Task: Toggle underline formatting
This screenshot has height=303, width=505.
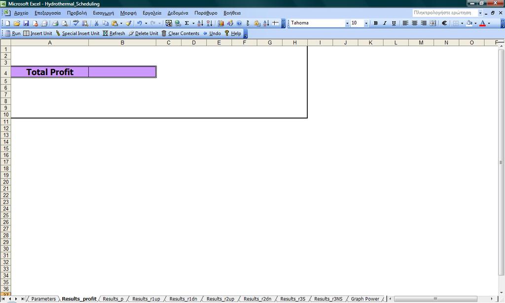Action: [394, 23]
